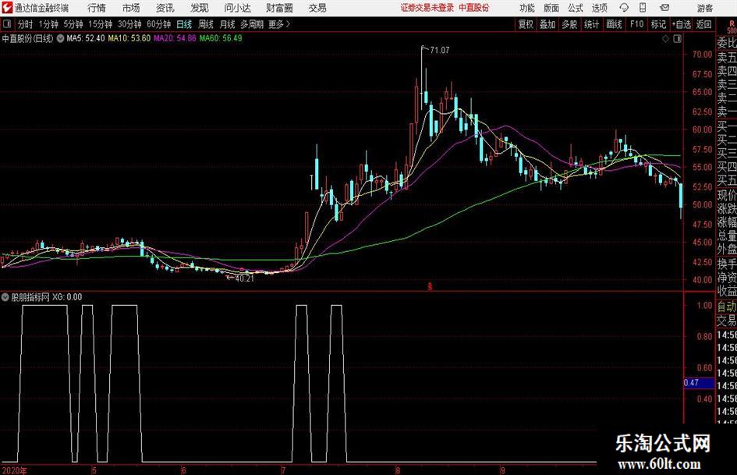Click the blue 0.47 axis value marker
The height and width of the screenshot is (475, 737).
tap(699, 383)
